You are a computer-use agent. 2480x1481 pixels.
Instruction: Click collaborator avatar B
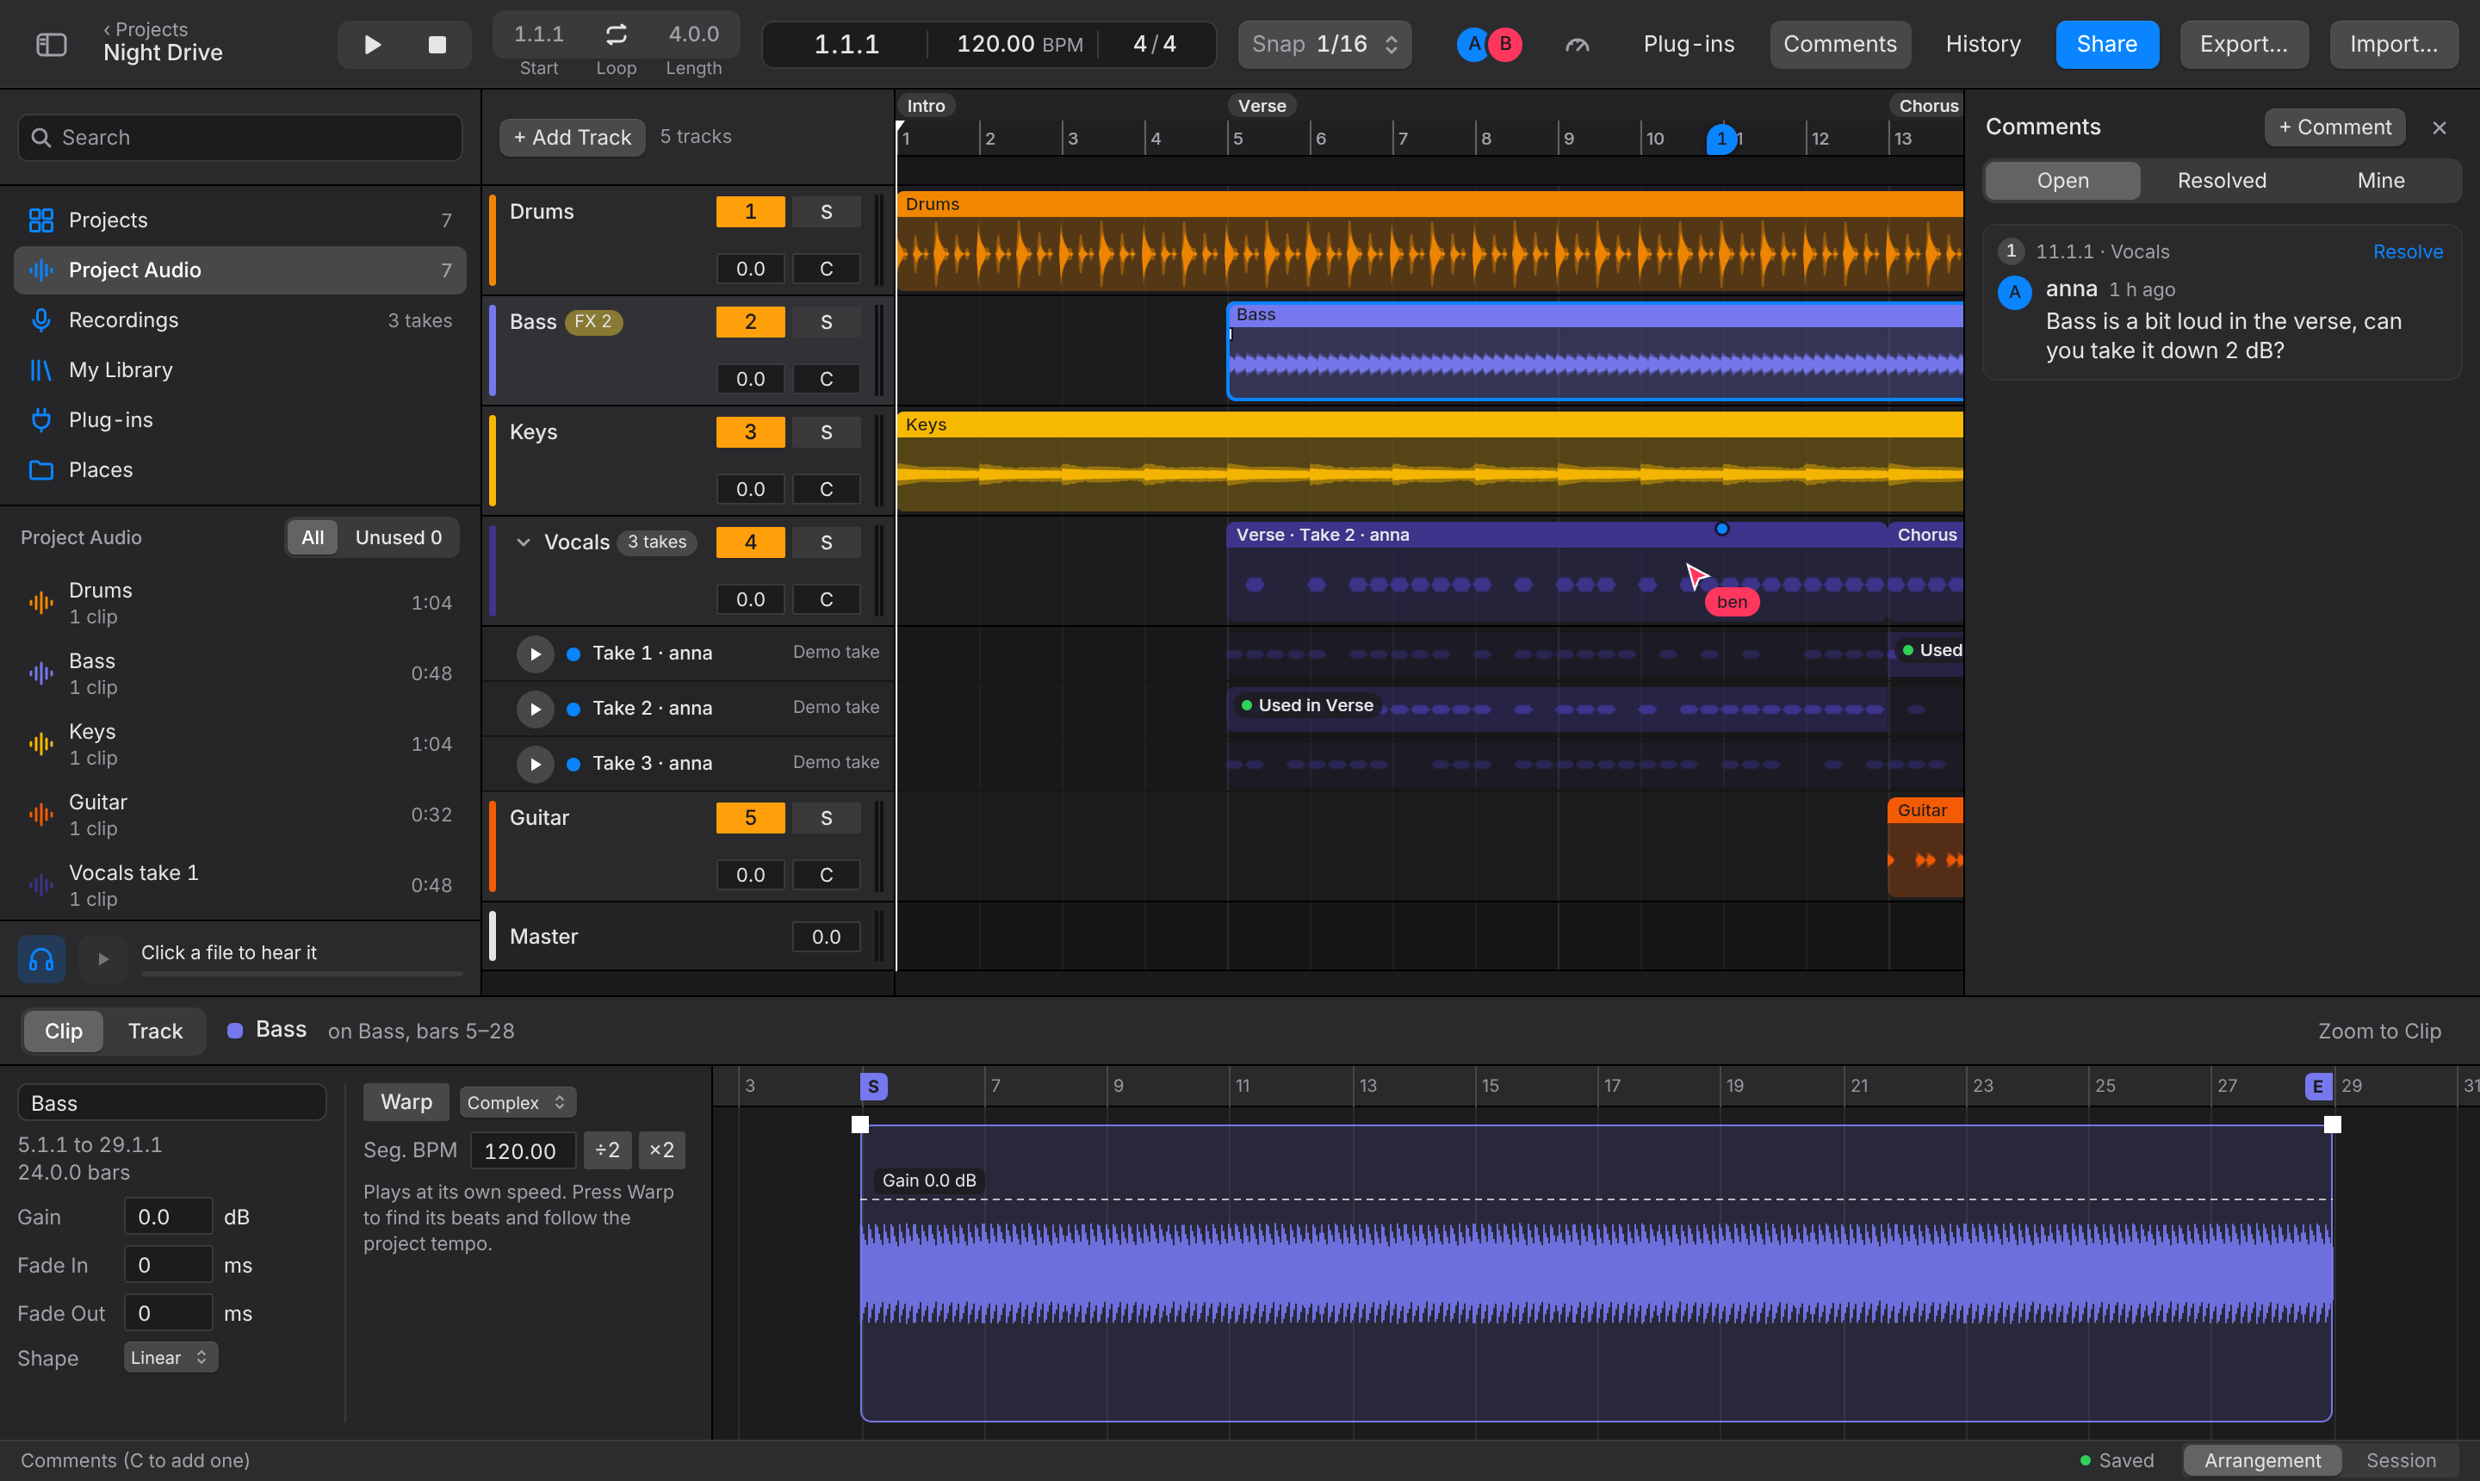1505,45
